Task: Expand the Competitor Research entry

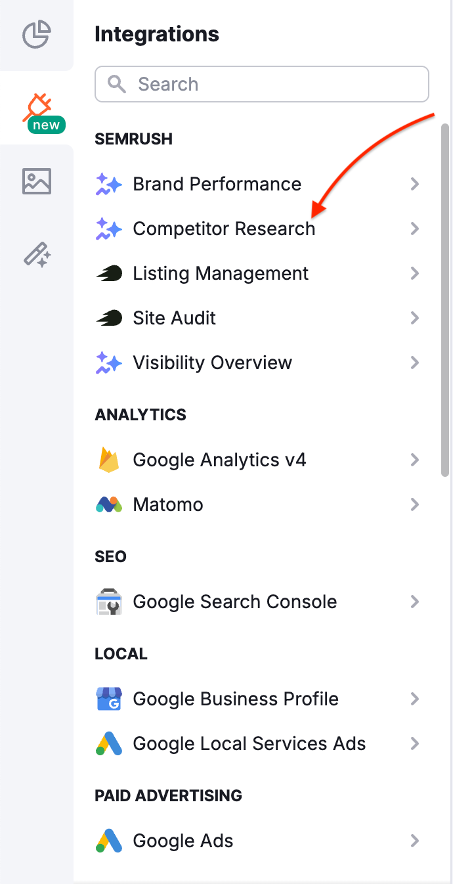Action: [x=415, y=229]
